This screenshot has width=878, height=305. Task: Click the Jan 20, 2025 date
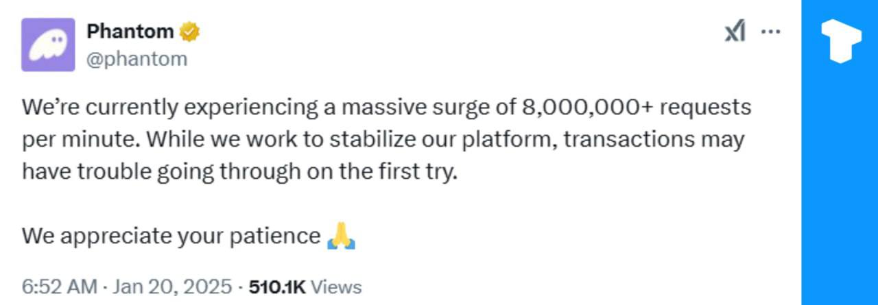(x=171, y=286)
